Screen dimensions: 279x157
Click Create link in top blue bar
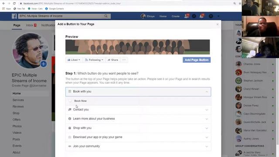(175, 16)
